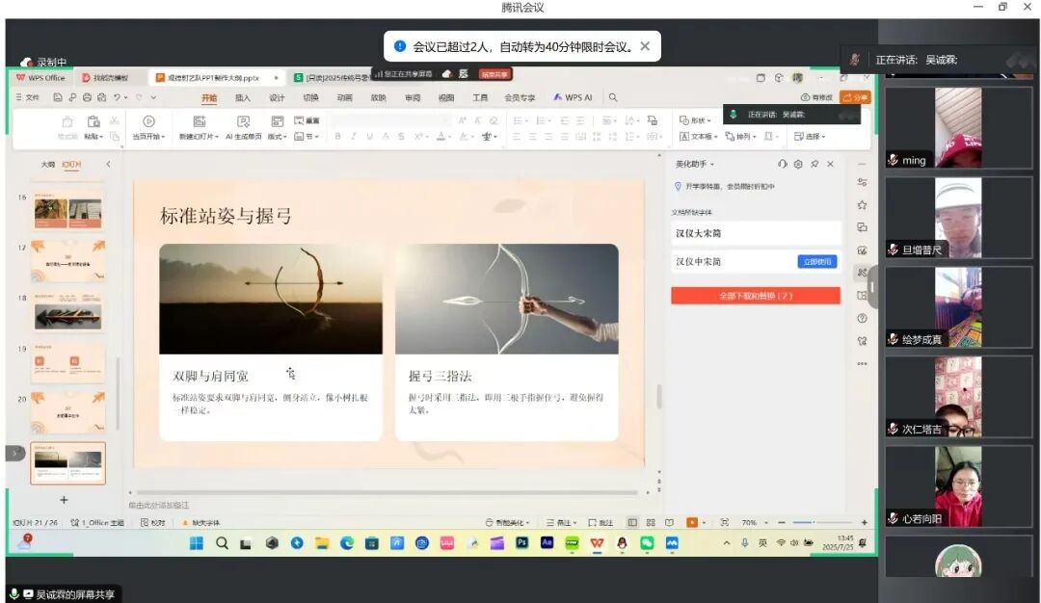
Task: Open the 选择 select dropdown
Action: 810,136
